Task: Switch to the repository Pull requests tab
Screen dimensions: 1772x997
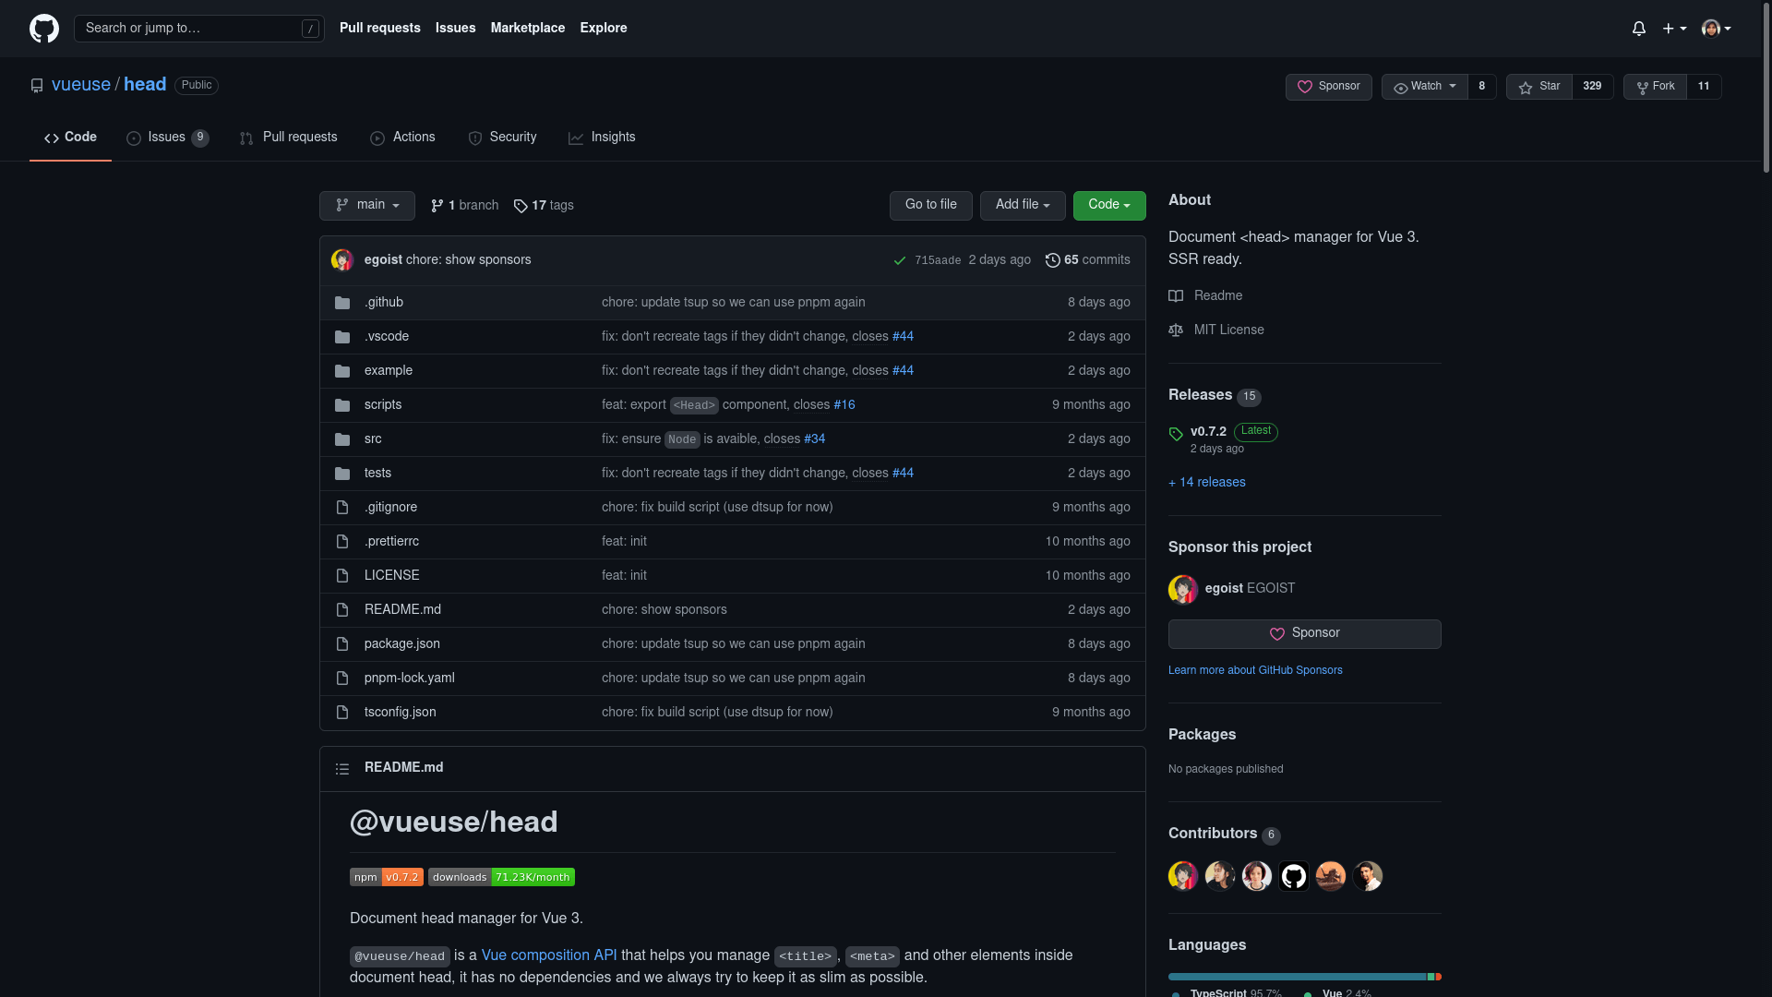Action: (288, 138)
